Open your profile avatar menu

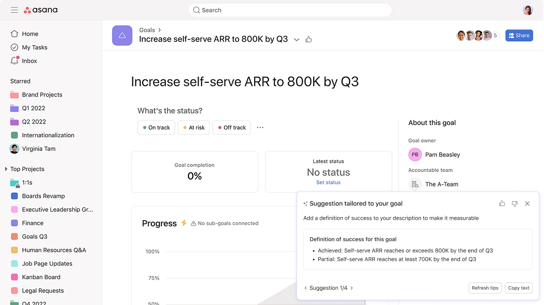coord(528,10)
